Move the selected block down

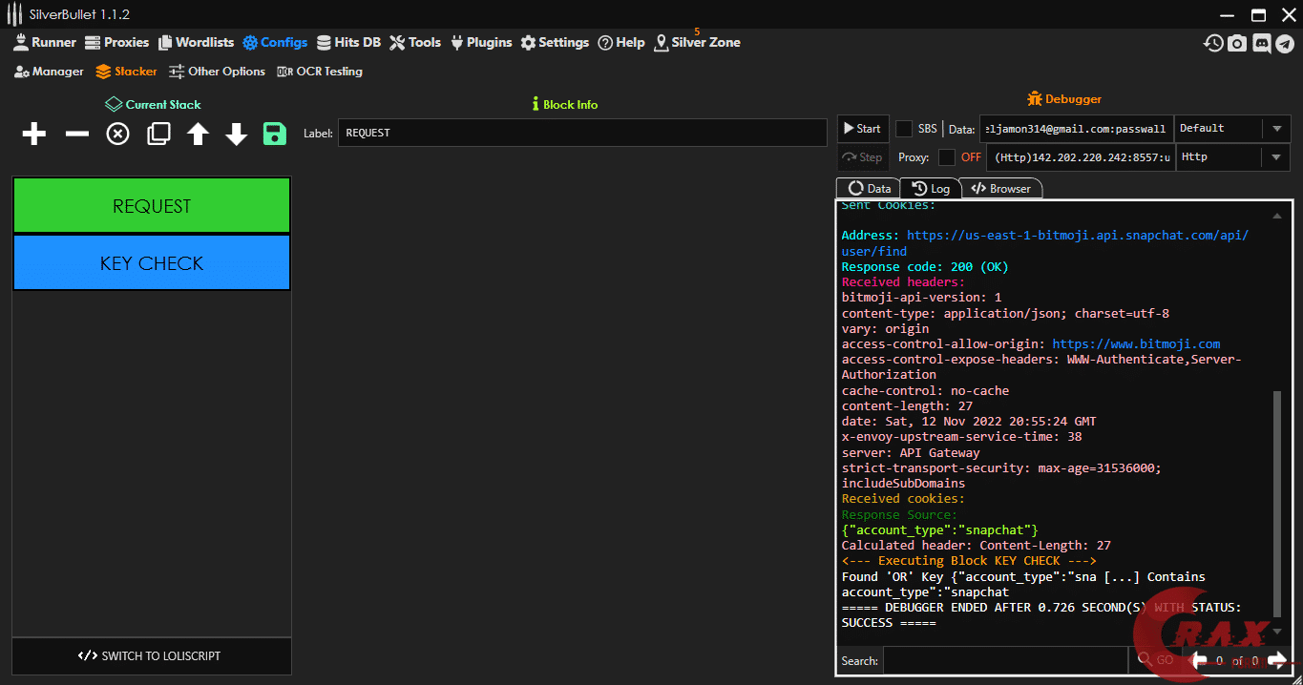pos(237,134)
